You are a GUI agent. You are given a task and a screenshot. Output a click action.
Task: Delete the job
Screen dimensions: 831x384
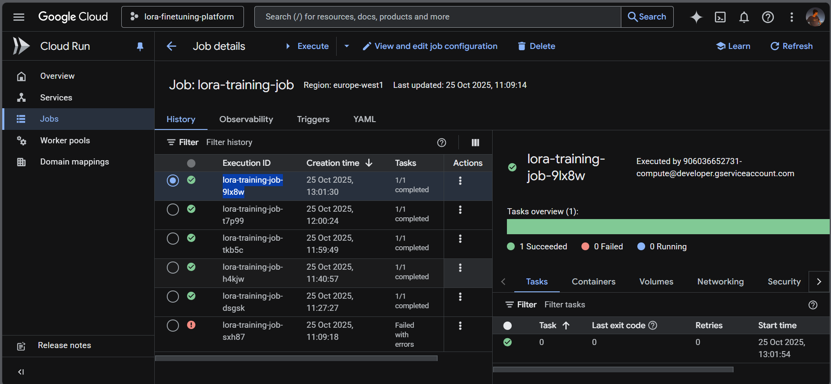click(x=536, y=46)
